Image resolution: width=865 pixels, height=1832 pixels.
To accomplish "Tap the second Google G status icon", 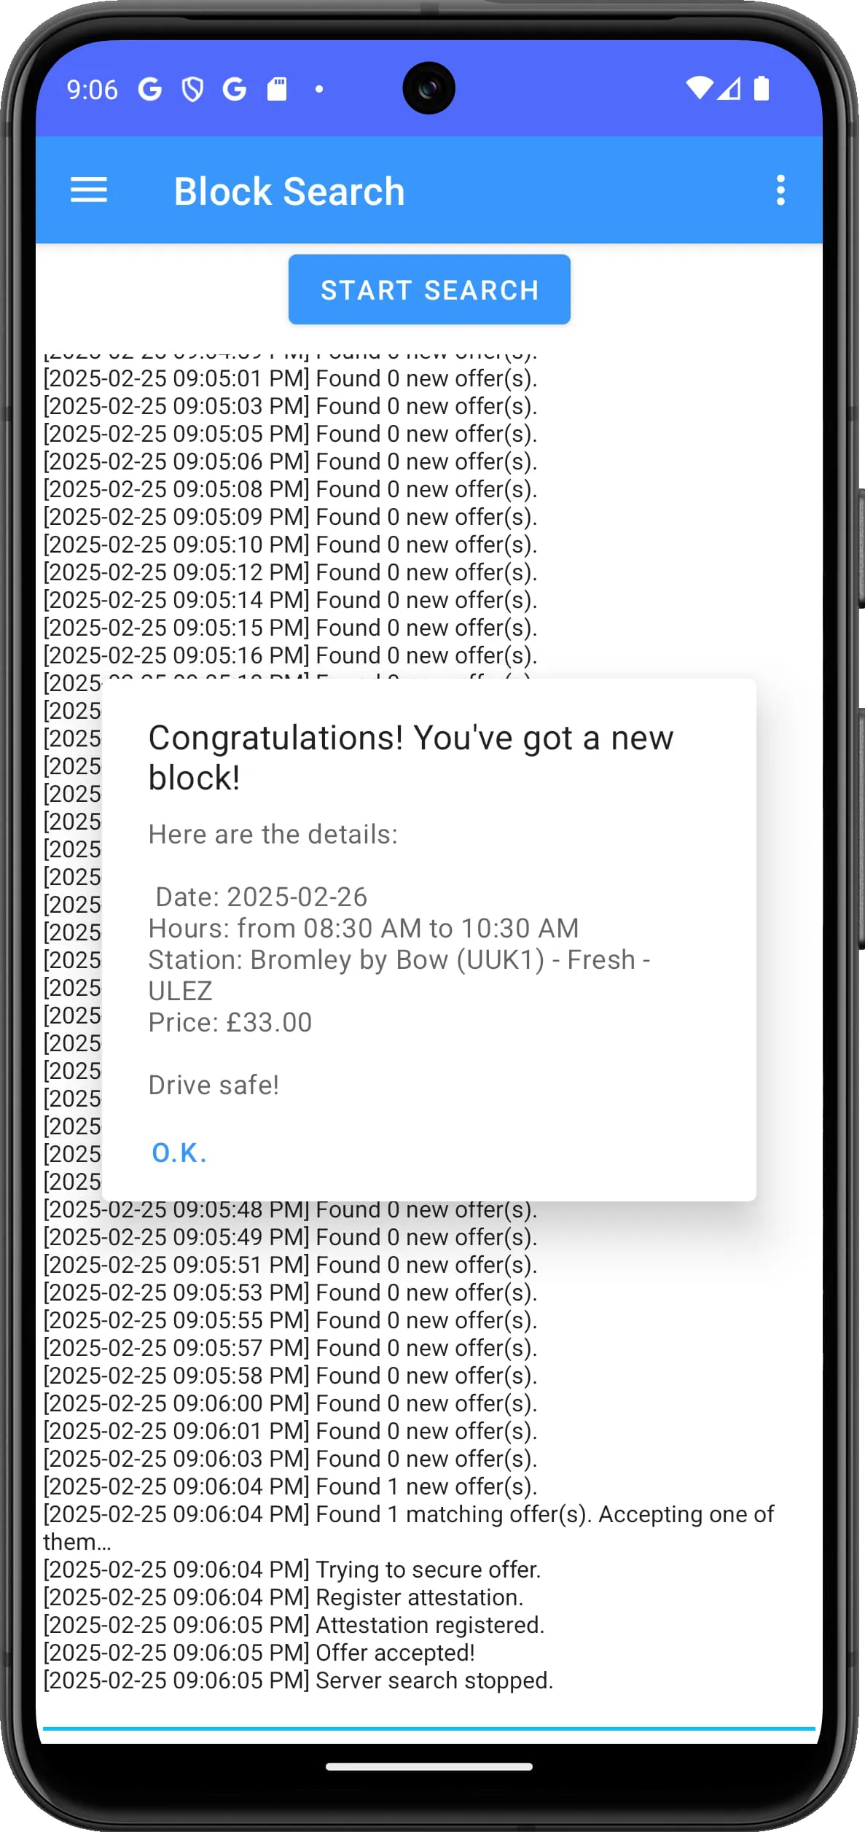I will point(235,90).
